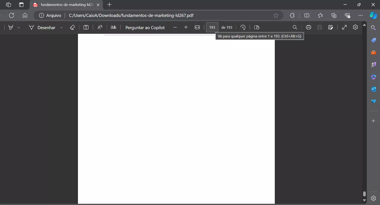Minimize the browser window
Image resolution: width=380 pixels, height=205 pixels.
point(345,5)
